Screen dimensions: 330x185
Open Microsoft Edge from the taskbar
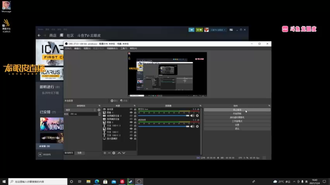click(x=97, y=181)
